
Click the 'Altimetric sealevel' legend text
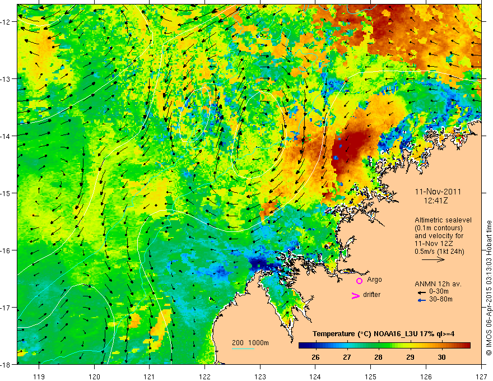(x=443, y=220)
